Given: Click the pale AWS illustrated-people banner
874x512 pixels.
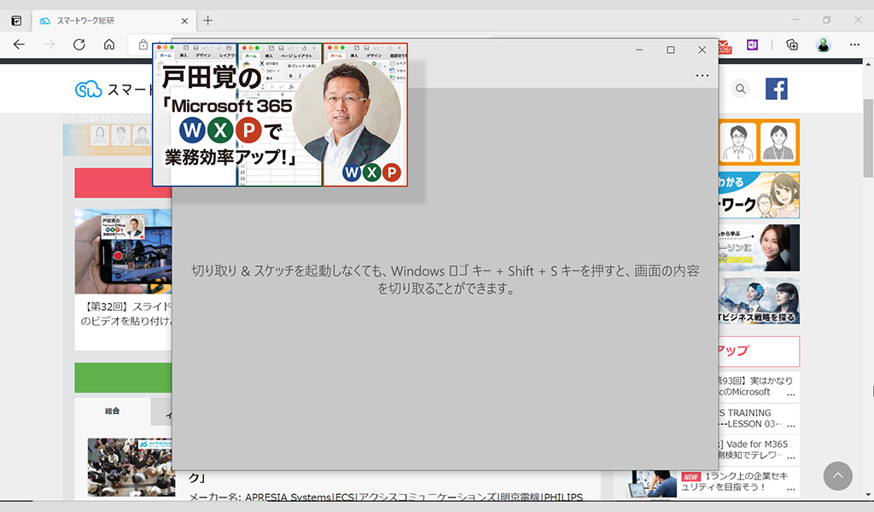Looking at the screenshot, I should pyautogui.click(x=108, y=139).
